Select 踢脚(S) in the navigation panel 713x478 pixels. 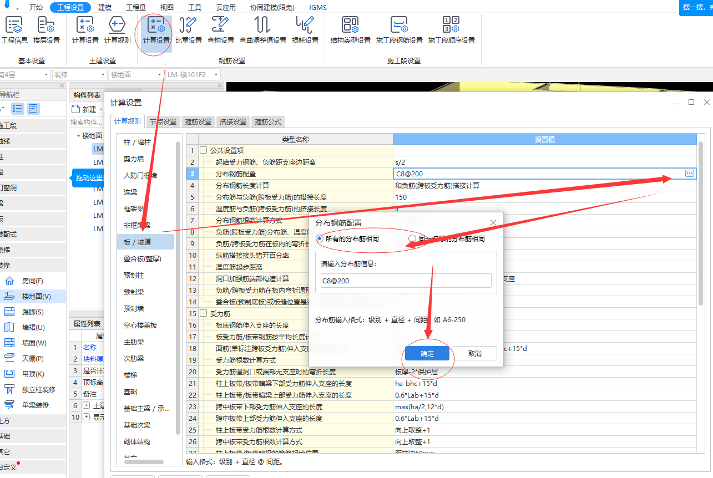point(33,312)
